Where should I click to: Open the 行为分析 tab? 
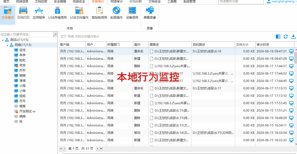(135, 2)
